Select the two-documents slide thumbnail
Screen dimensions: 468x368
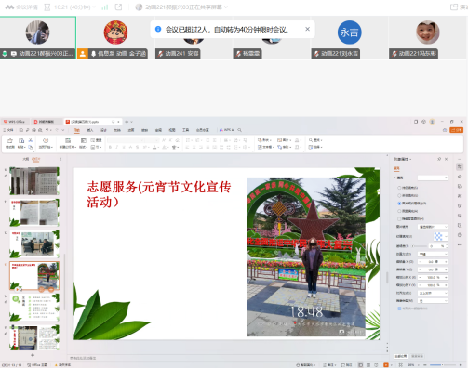click(34, 212)
